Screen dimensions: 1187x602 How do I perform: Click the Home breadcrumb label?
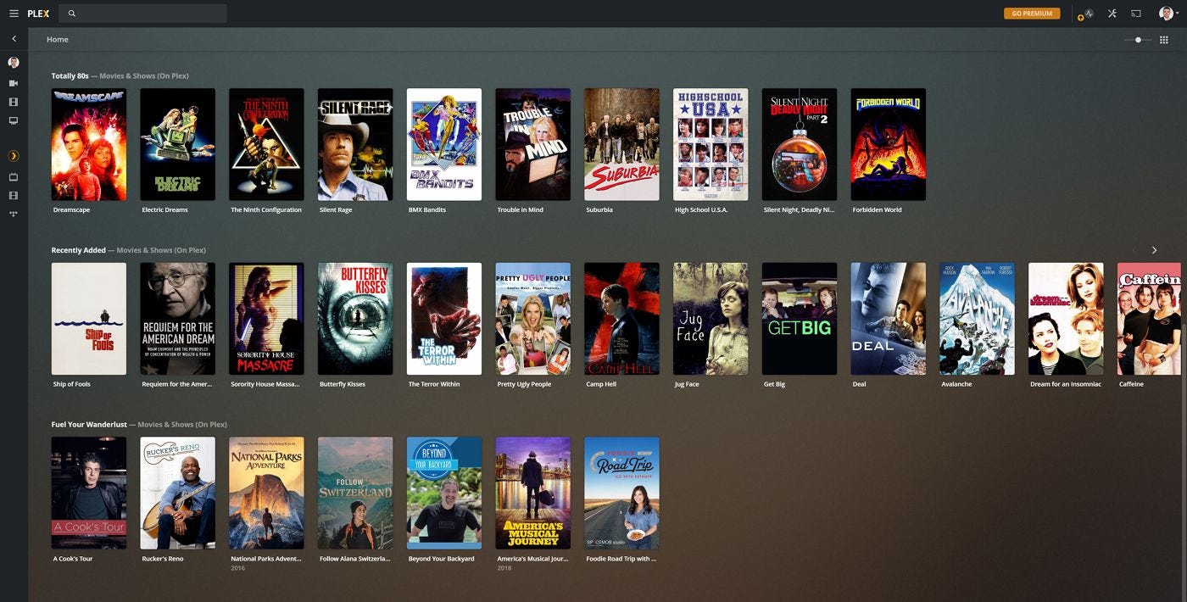[58, 40]
